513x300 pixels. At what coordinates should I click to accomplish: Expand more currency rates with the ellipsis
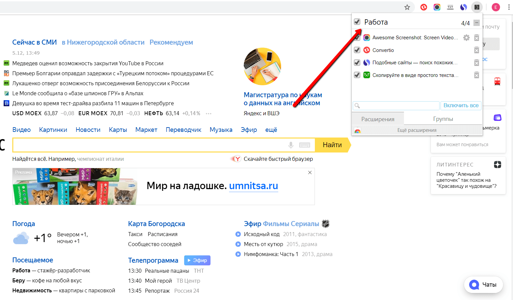(x=208, y=114)
